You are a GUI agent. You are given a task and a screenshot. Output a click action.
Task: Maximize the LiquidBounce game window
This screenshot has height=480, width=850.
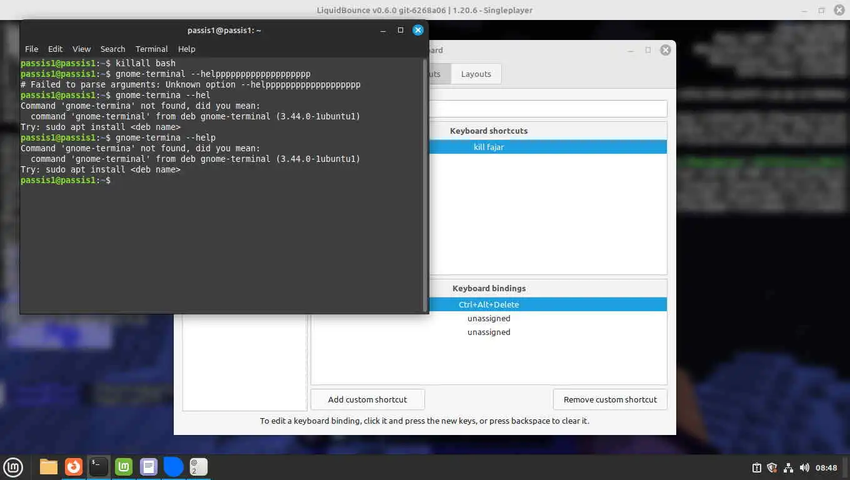click(x=822, y=10)
